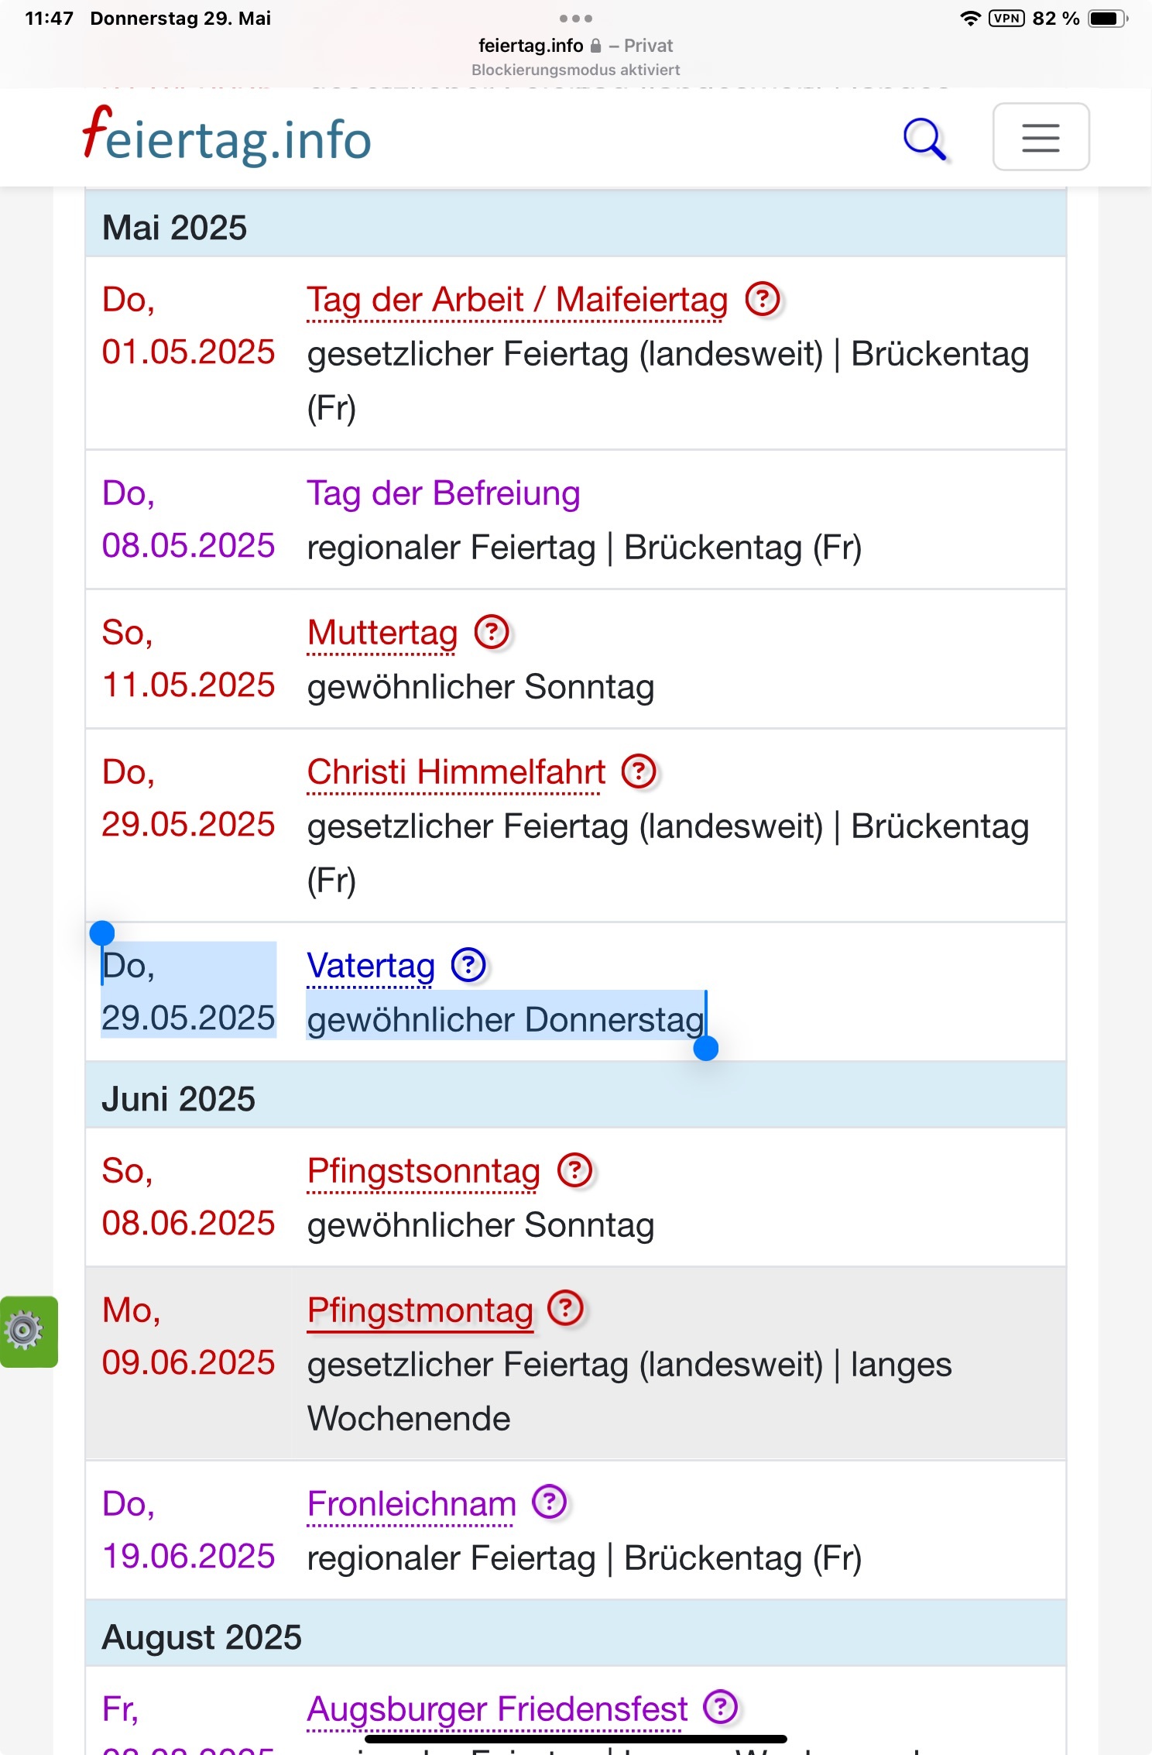Viewport: 1152px width, 1755px height.
Task: Open Tag der Befreiung link
Action: tap(444, 493)
